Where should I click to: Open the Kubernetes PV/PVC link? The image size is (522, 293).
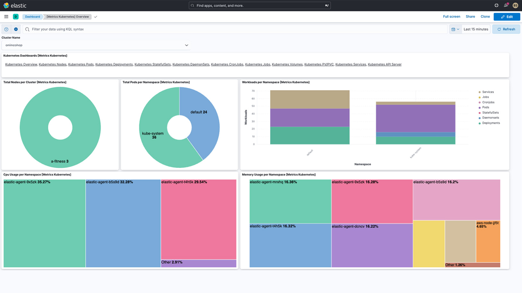[319, 64]
